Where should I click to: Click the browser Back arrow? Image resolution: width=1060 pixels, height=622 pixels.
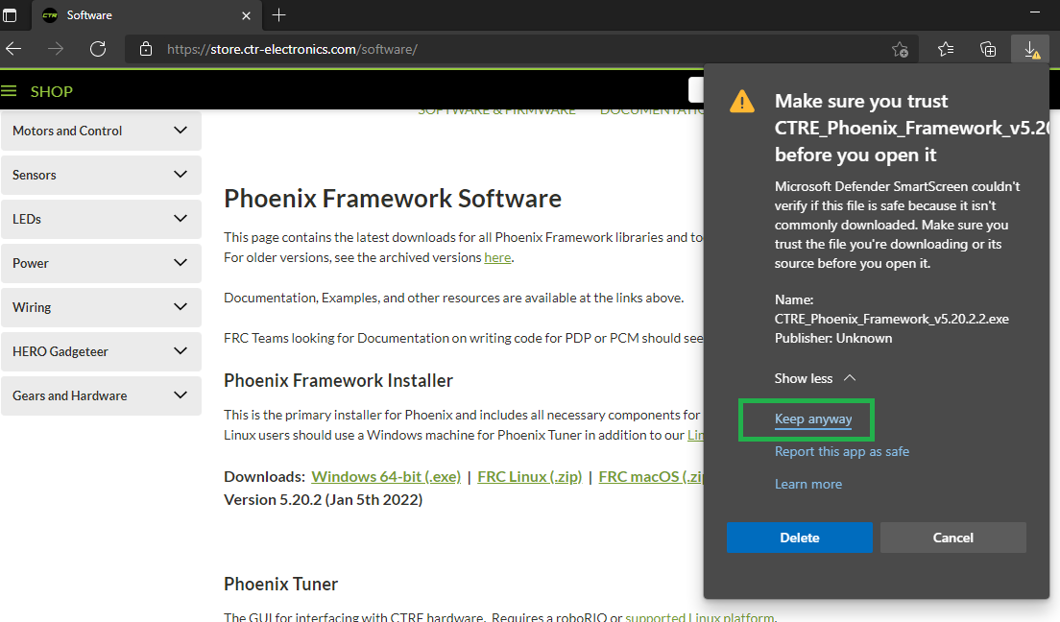coord(13,49)
